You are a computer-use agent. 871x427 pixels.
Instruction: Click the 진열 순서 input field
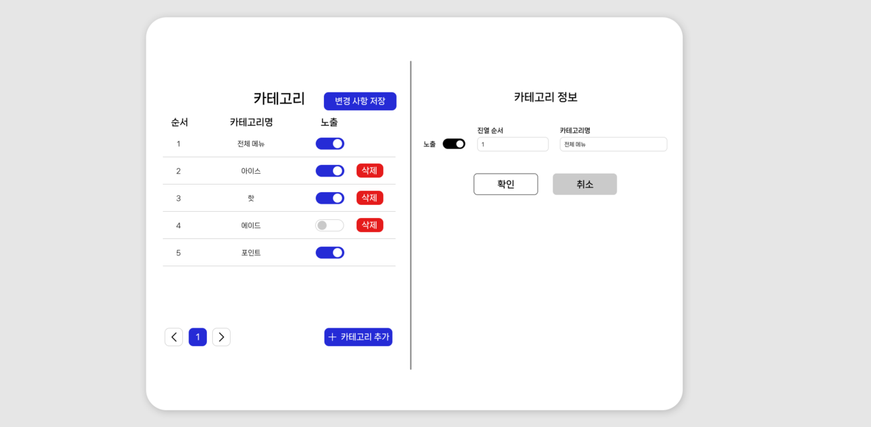512,144
